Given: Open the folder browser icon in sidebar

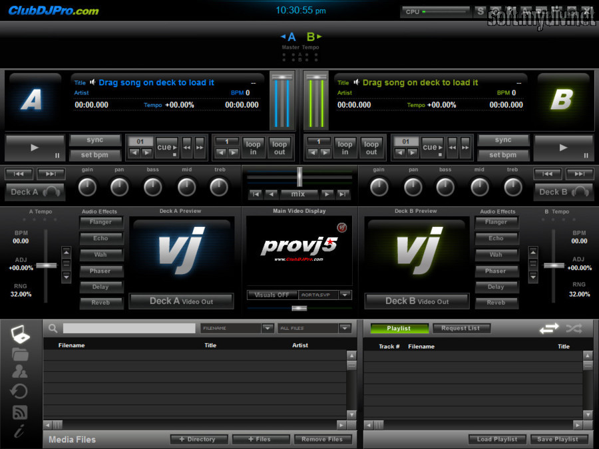Looking at the screenshot, I should pyautogui.click(x=20, y=355).
